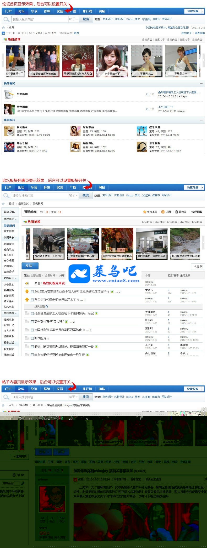Image resolution: width=207 pixels, height=548 pixels.
Task: Open 休闲娱乐 in the bottom screenshot's breadcrumb
Action: coord(23,405)
